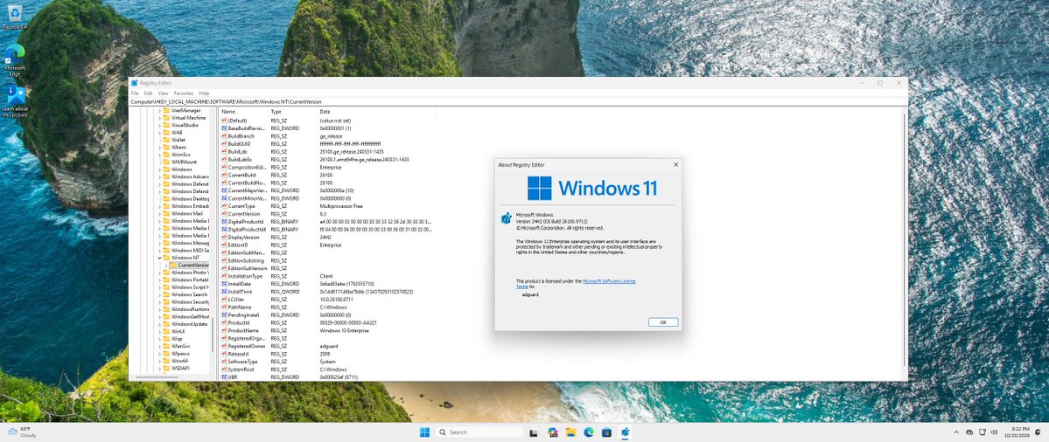
Task: Open Task View from the taskbar
Action: (533, 432)
